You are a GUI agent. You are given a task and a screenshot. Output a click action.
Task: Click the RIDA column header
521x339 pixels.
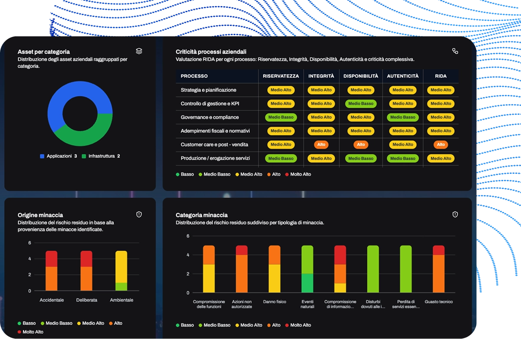pos(441,76)
